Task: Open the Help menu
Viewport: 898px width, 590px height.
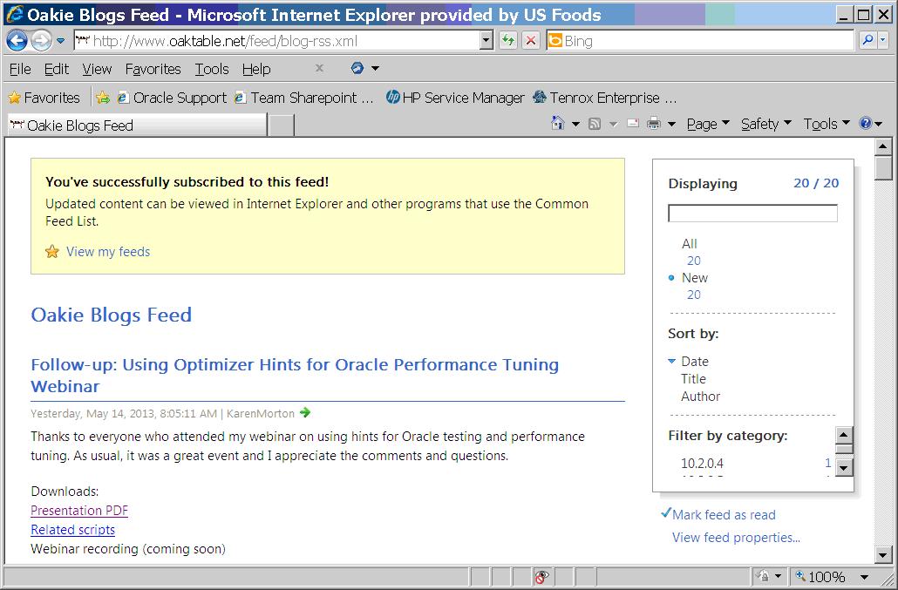Action: 256,69
